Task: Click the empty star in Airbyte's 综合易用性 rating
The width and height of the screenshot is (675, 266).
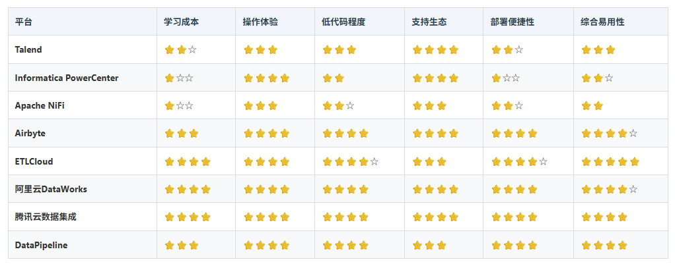Action: click(633, 134)
